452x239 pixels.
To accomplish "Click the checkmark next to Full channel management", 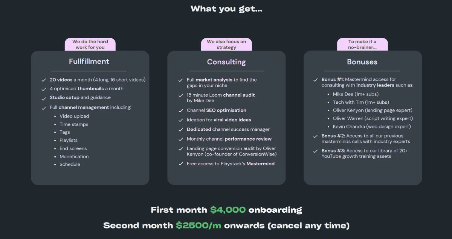I will point(44,107).
